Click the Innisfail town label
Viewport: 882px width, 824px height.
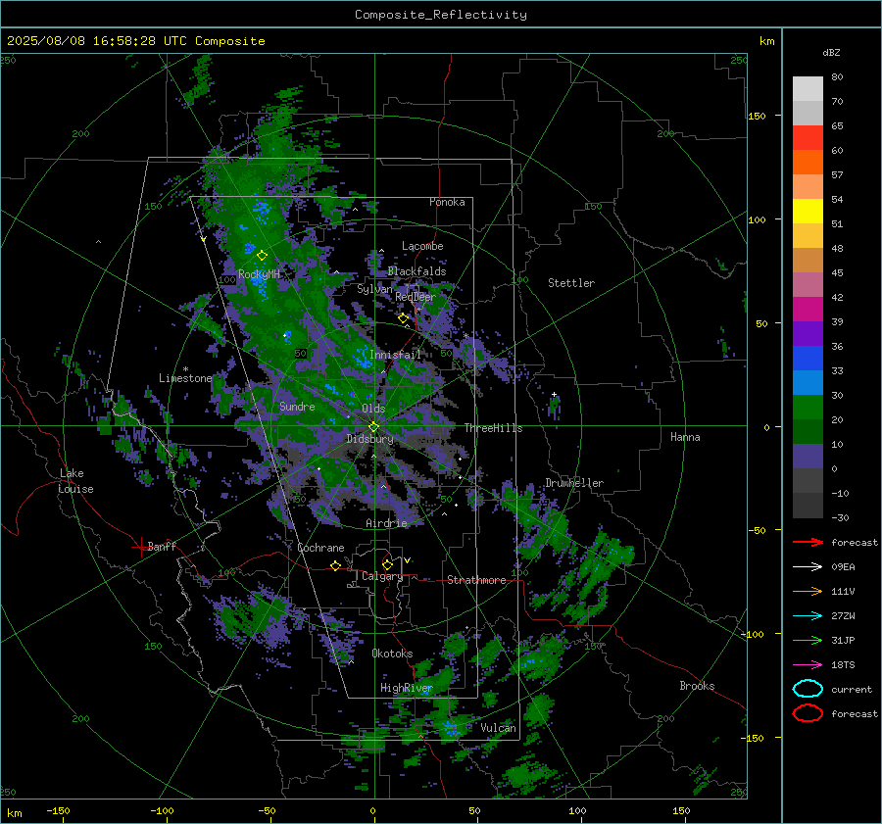(395, 355)
